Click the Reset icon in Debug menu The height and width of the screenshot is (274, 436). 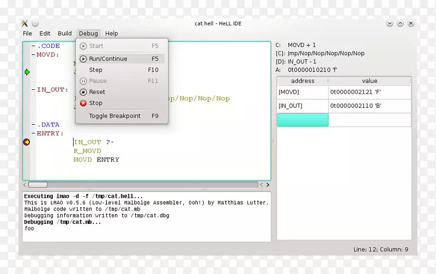pyautogui.click(x=83, y=92)
